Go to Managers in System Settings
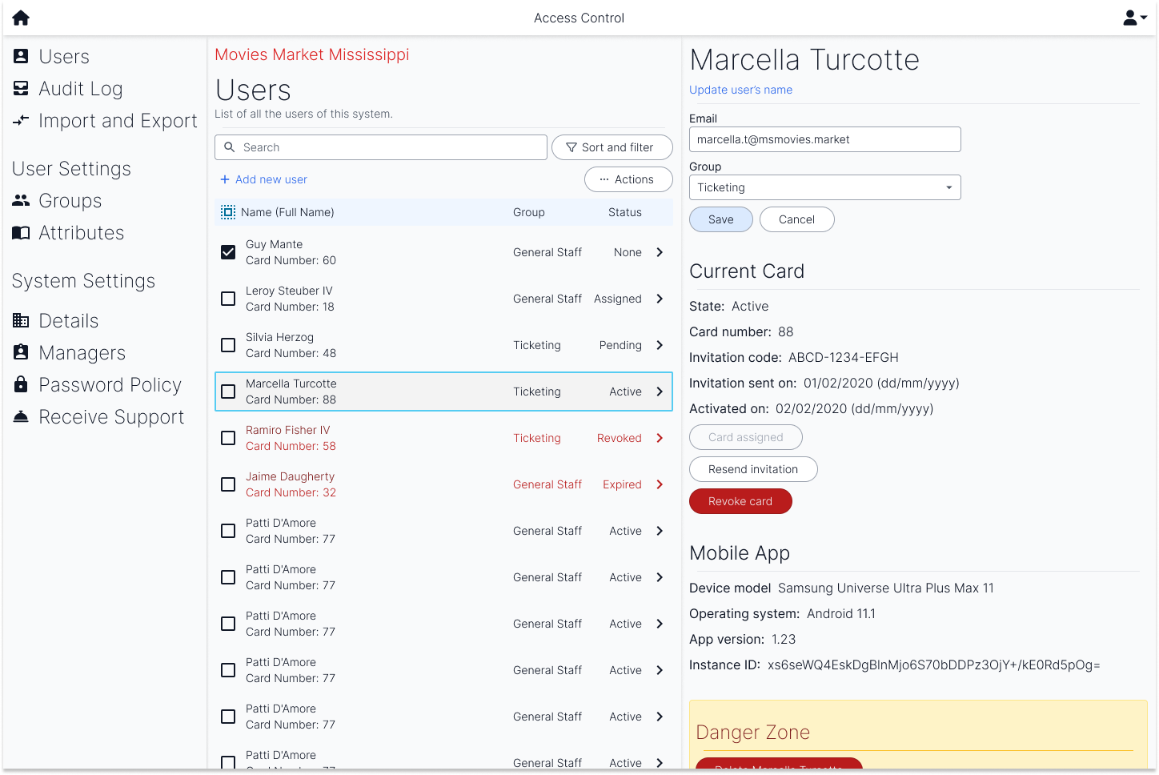 point(82,353)
